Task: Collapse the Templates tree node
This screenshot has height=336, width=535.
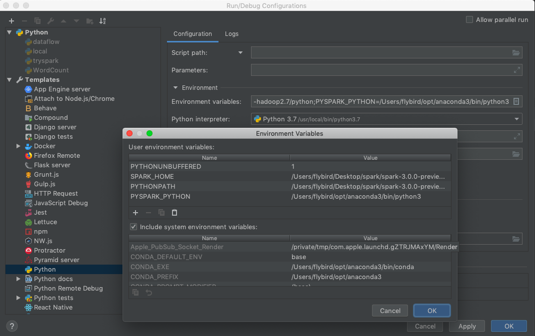Action: coord(9,80)
